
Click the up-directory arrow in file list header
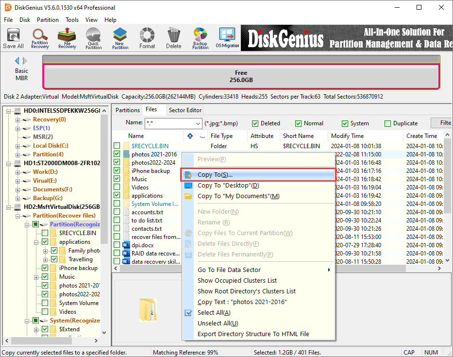190,136
